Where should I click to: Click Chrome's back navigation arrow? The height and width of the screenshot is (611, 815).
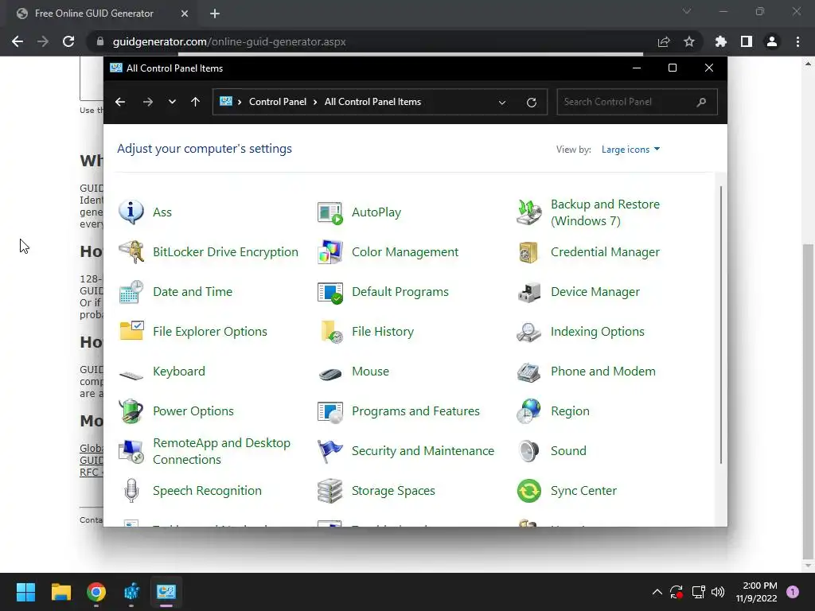pos(18,41)
